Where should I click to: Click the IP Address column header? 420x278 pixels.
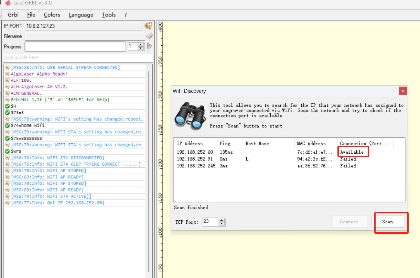pyautogui.click(x=196, y=143)
